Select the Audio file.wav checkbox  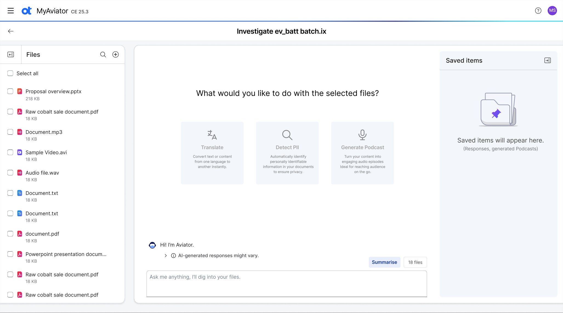tap(10, 173)
